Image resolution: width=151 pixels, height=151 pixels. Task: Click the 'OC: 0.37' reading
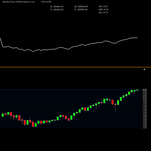tap(103, 7)
